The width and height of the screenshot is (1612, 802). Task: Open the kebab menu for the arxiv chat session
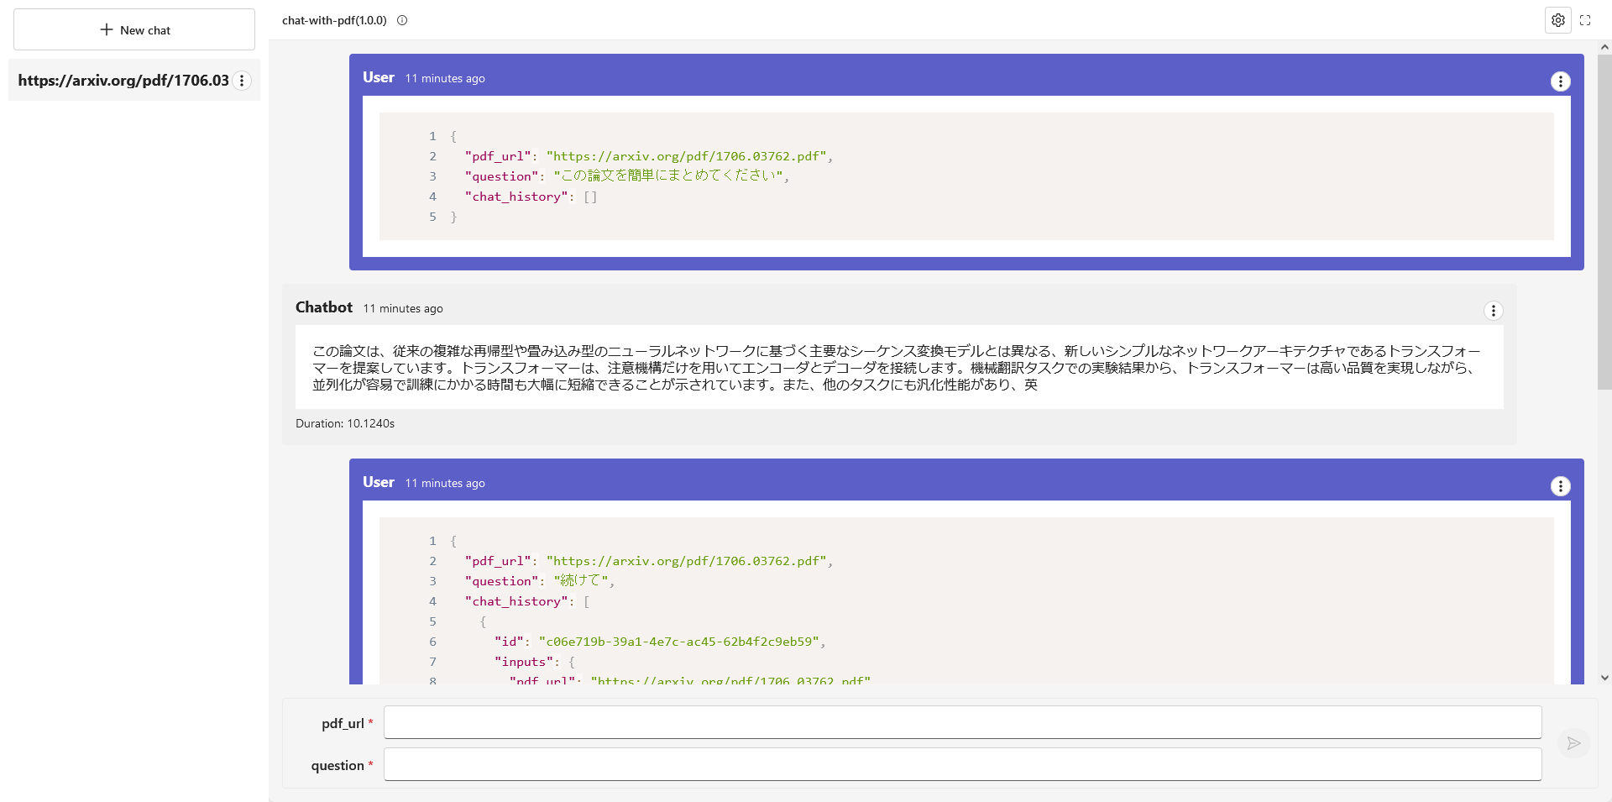[242, 81]
